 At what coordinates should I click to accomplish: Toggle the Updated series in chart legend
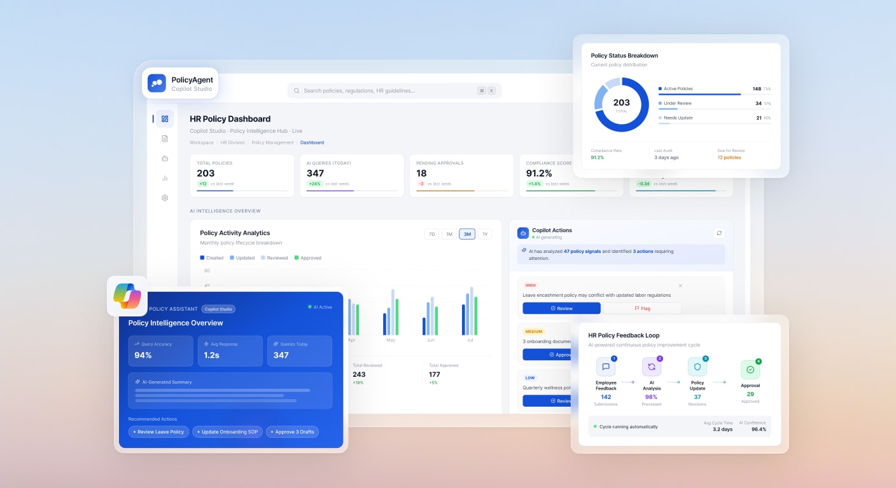point(242,257)
